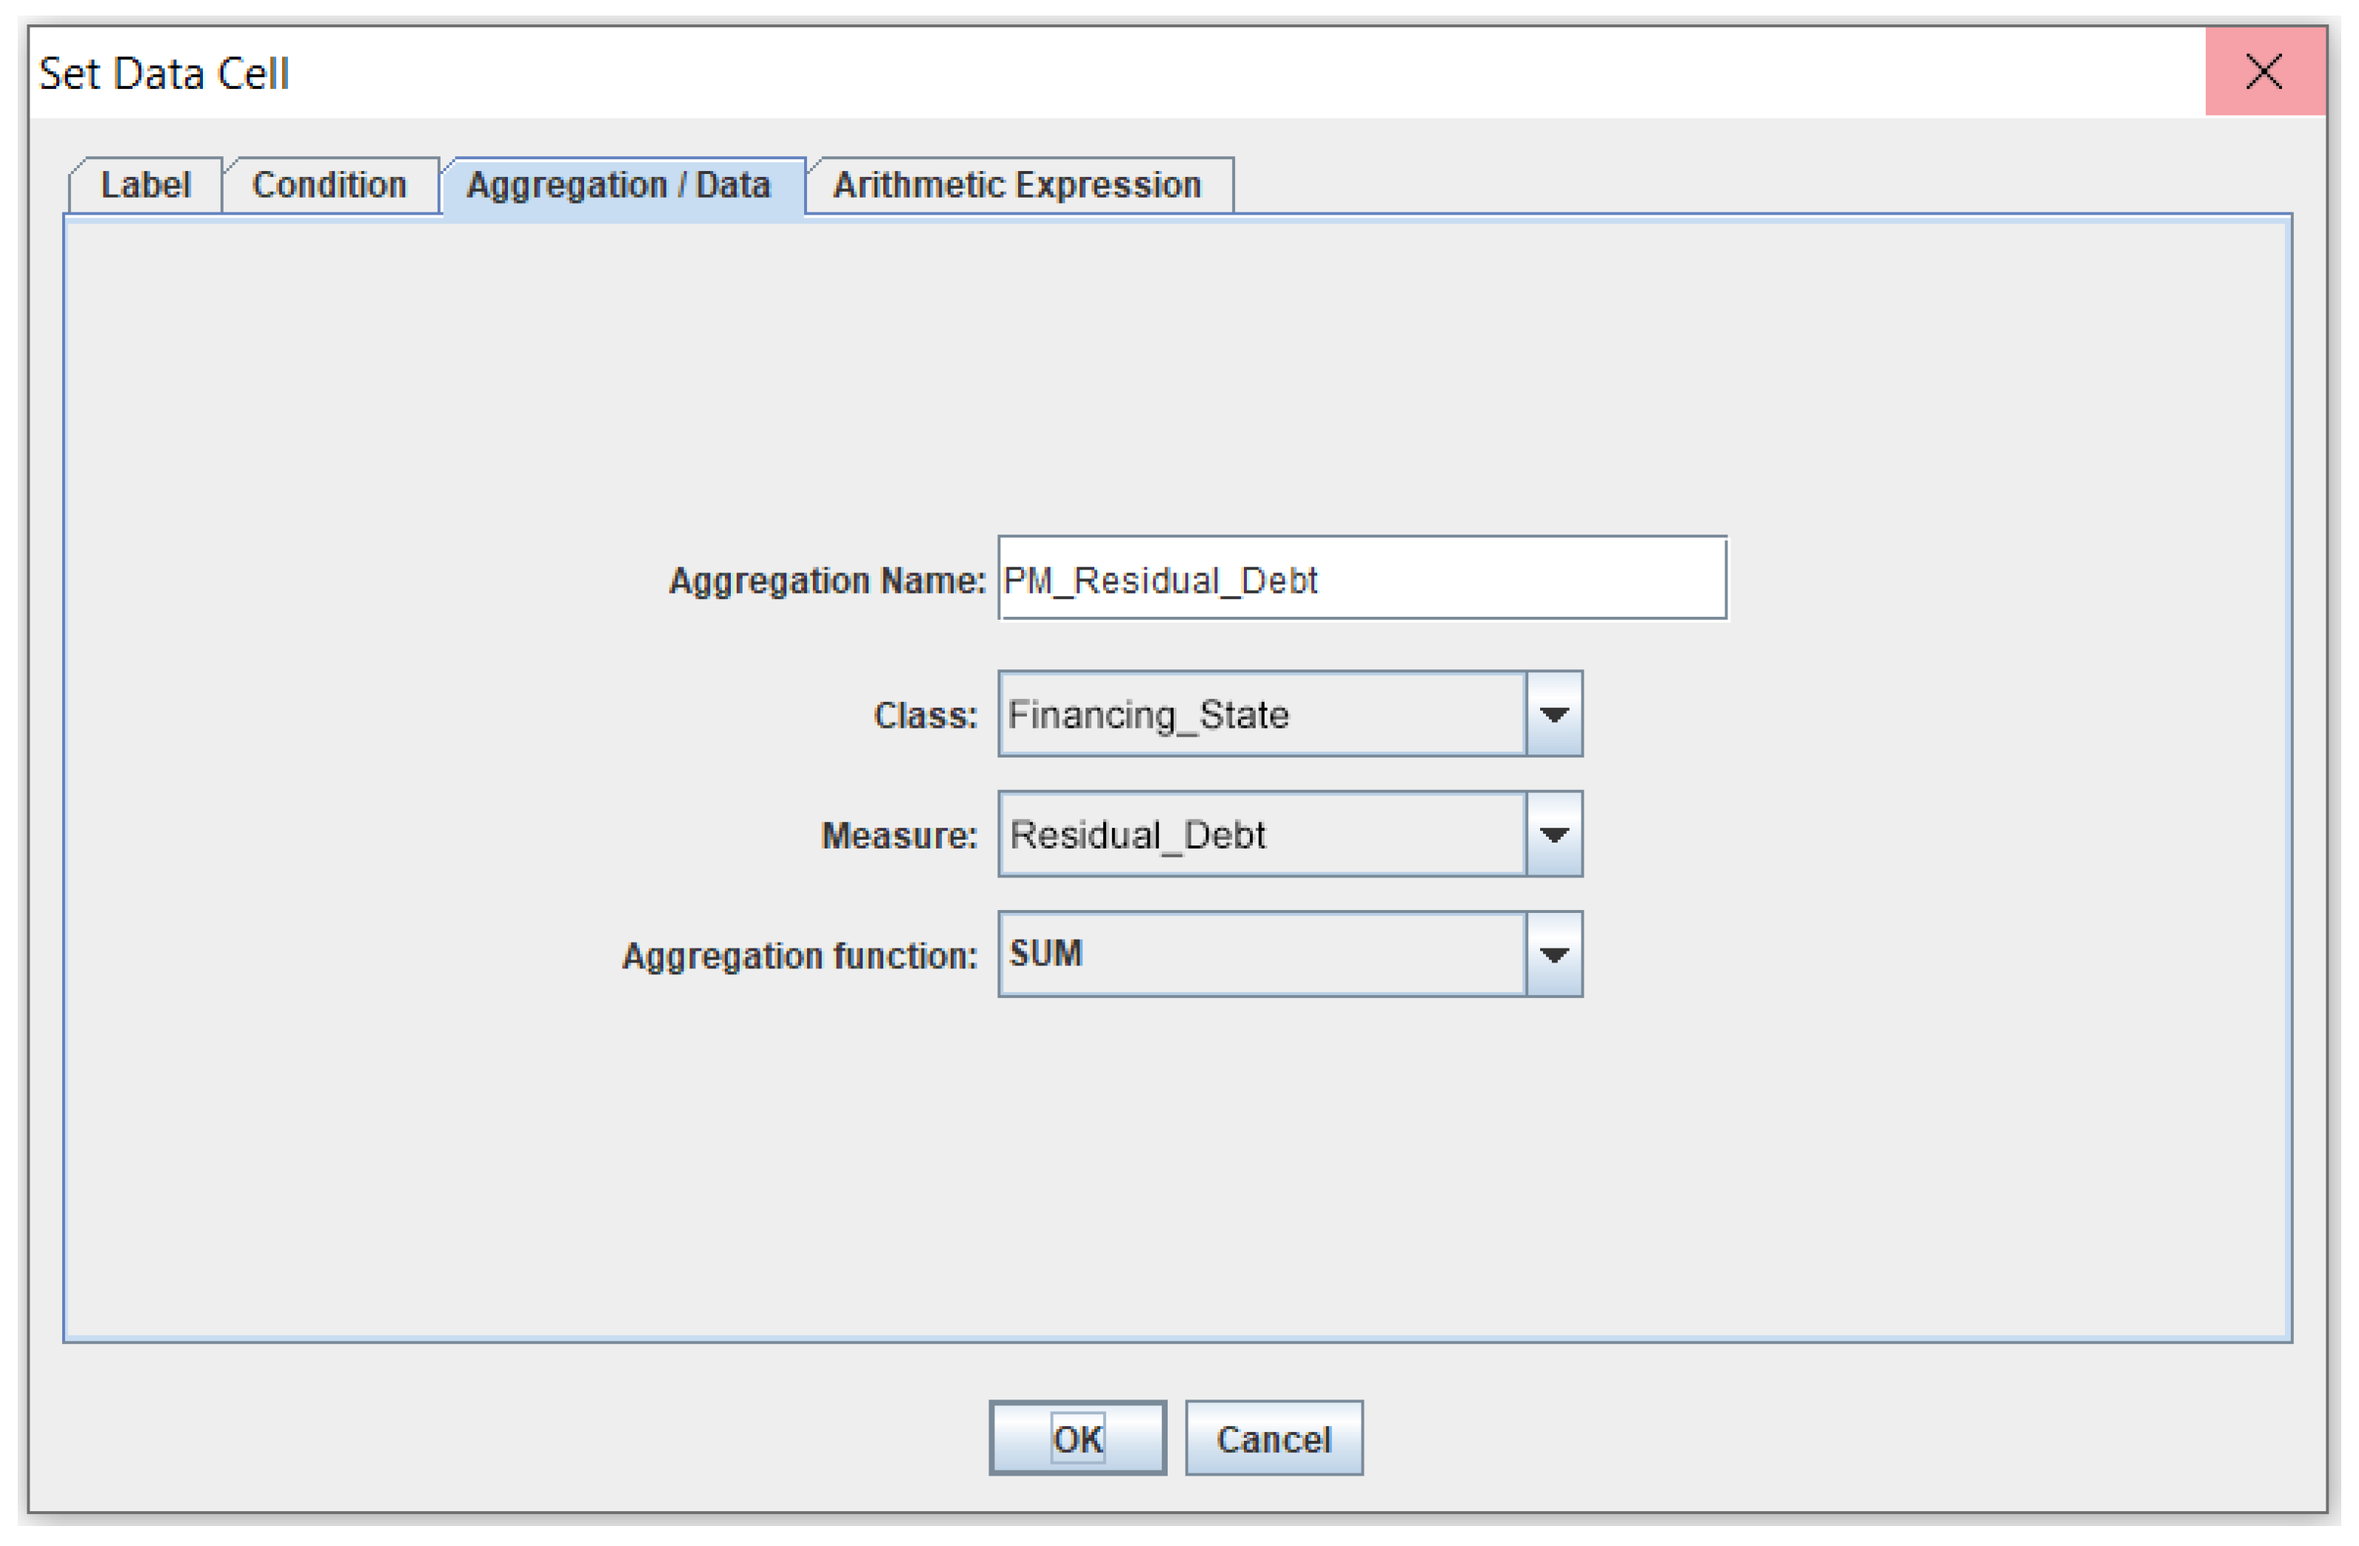Switch to the Label tab
2359x1546 pixels.
[144, 185]
